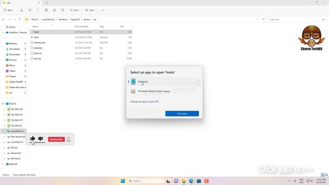
Task: Click Windows in the address breadcrumb
Action: coord(63,20)
